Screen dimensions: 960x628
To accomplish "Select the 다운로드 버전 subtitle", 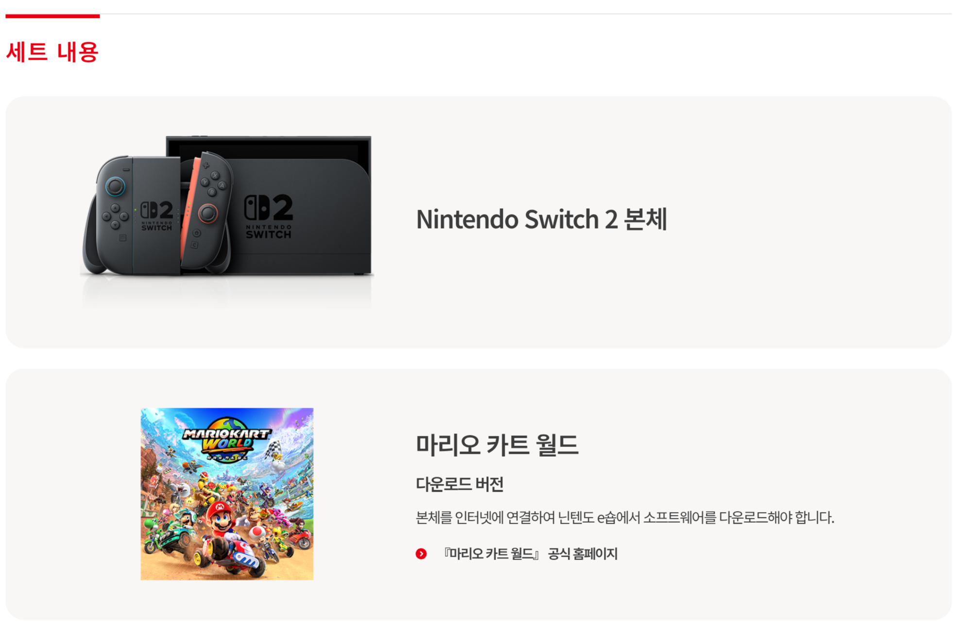I will click(x=460, y=484).
